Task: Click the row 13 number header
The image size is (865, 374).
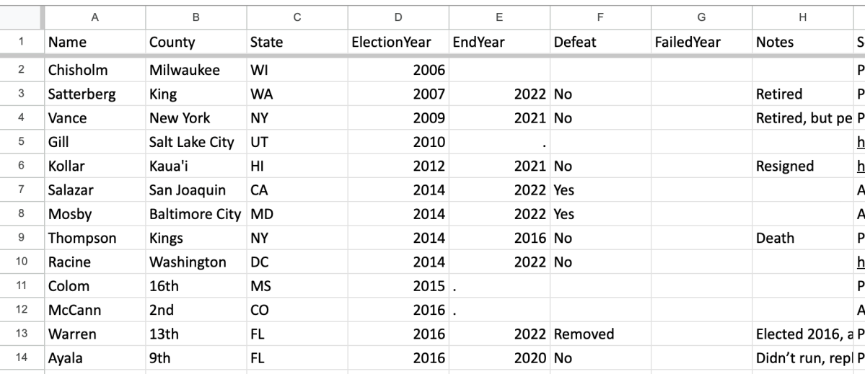Action: tap(21, 334)
